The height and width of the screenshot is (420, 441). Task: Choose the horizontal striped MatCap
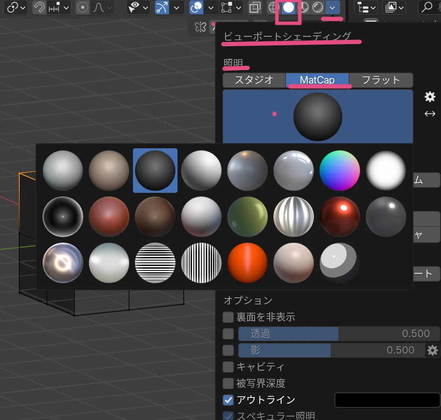click(x=155, y=263)
